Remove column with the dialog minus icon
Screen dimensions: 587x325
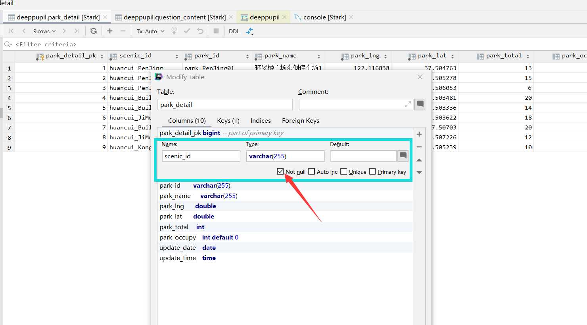click(419, 147)
